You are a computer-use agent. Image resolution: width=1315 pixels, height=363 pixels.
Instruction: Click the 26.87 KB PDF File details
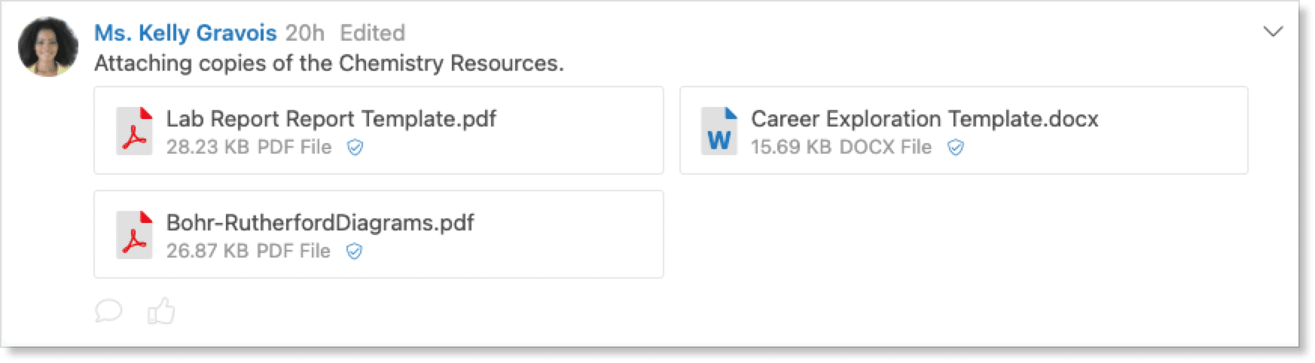(248, 251)
